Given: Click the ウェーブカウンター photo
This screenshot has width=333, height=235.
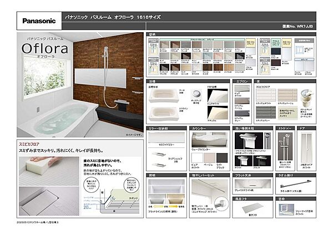Looking at the screenshot, I should pos(209,140).
